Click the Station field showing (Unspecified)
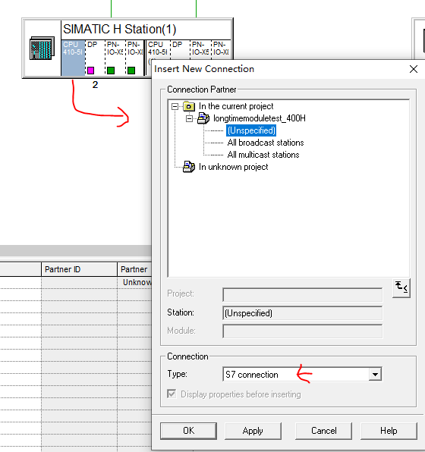Image resolution: width=425 pixels, height=452 pixels. tap(302, 313)
